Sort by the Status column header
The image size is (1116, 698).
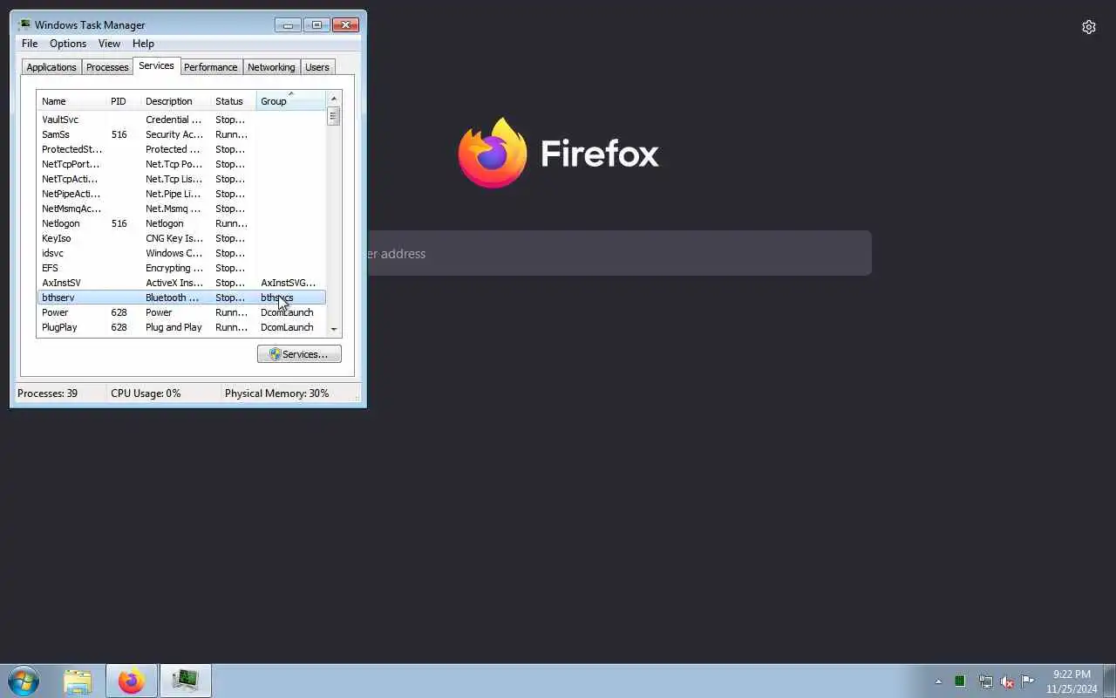(234, 101)
